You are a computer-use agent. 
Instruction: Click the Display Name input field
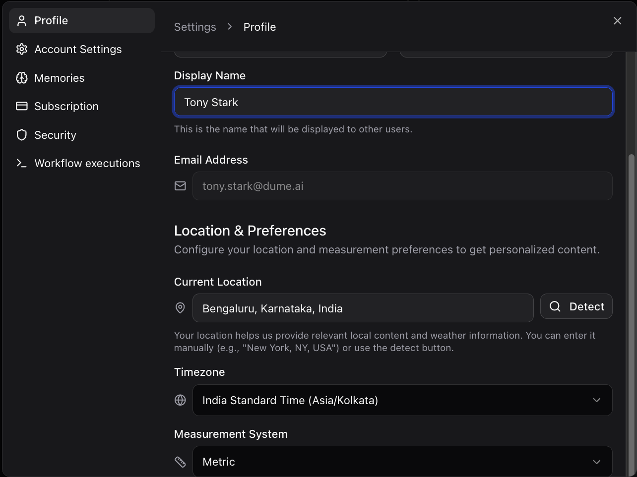coord(393,102)
